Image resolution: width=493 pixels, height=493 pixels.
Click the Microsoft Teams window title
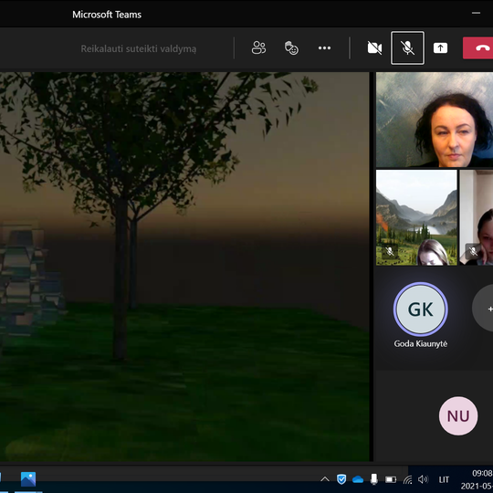pos(107,15)
